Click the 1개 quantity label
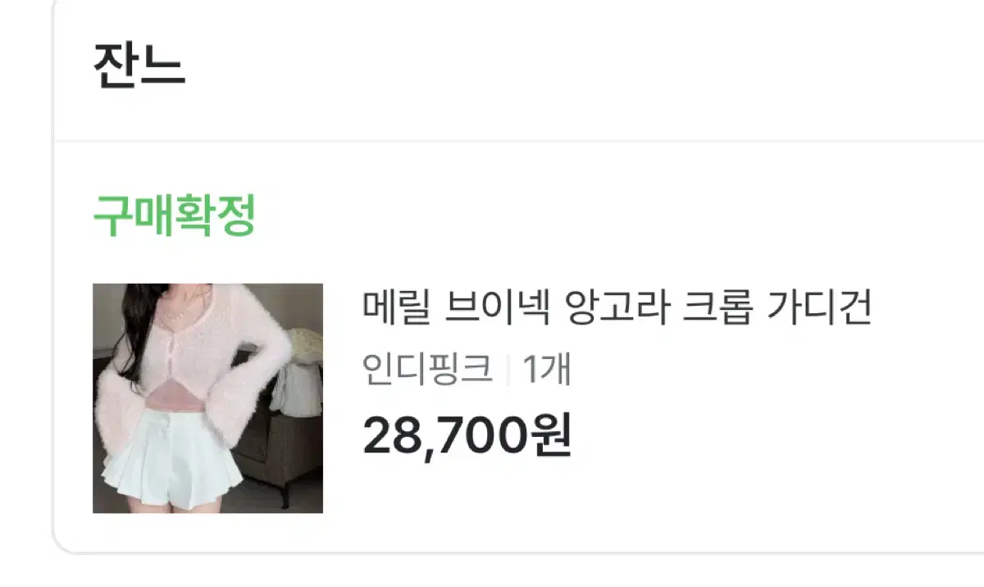Screen dimensions: 984x587 point(547,371)
